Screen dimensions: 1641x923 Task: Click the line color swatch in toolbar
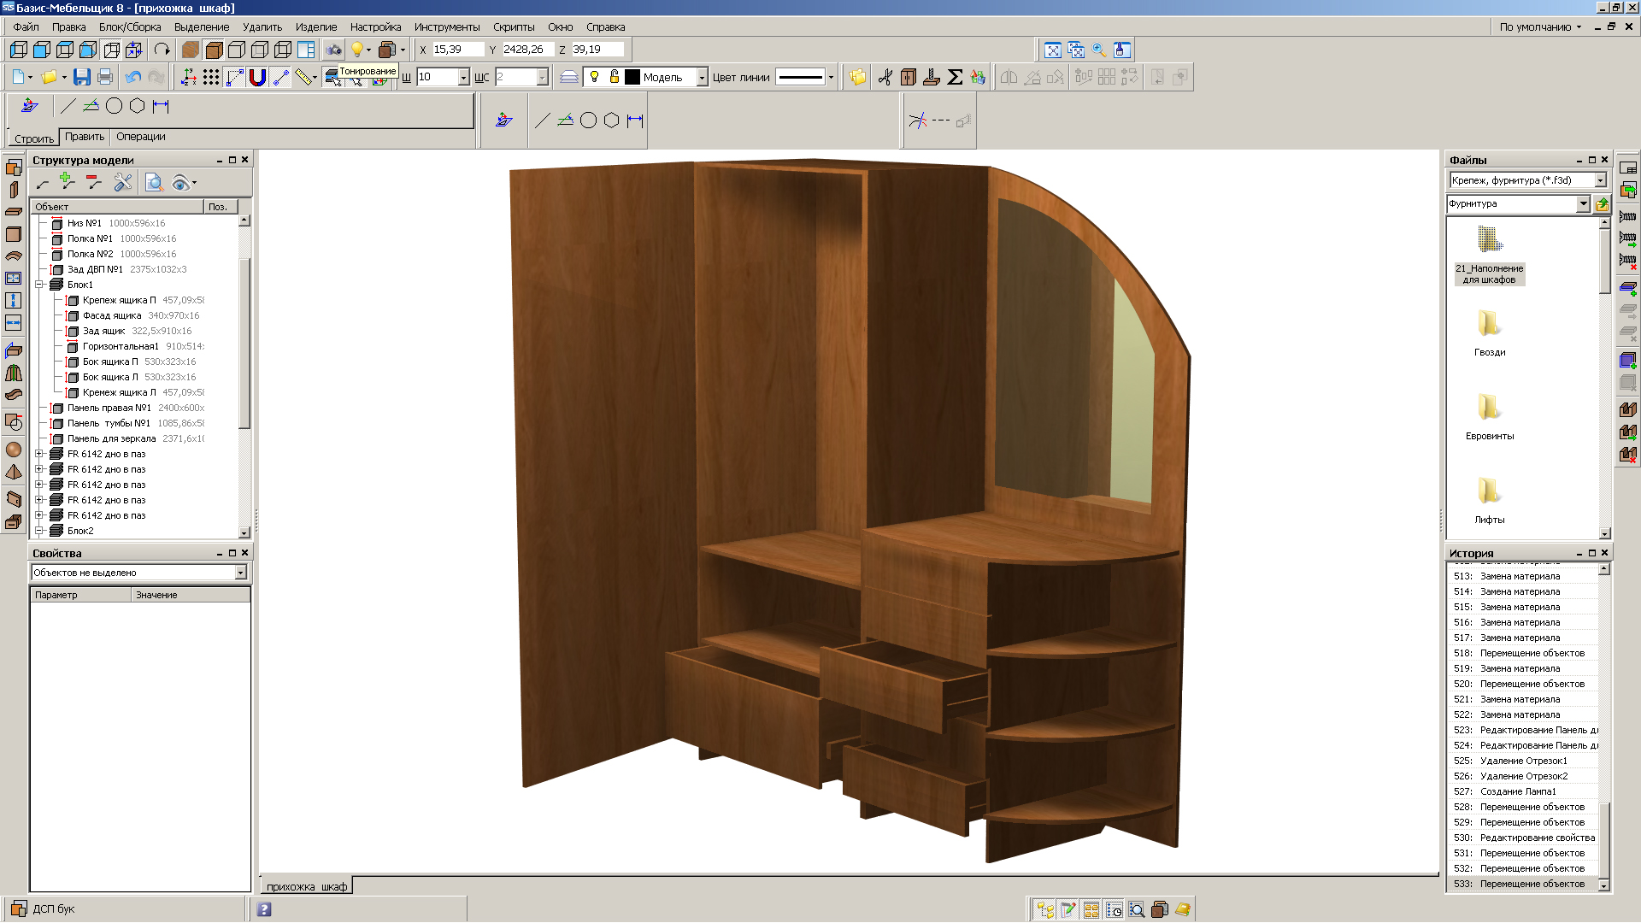point(803,77)
